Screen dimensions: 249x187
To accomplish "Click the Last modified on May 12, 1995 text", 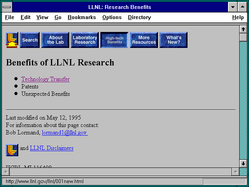I will [x=43, y=118].
